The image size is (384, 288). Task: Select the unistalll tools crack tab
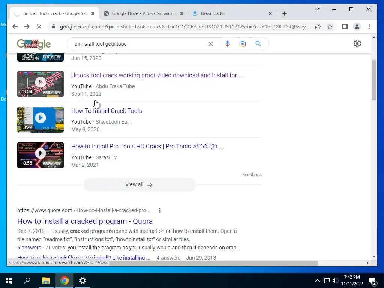54,13
